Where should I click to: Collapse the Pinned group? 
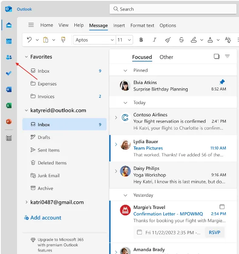click(x=125, y=71)
